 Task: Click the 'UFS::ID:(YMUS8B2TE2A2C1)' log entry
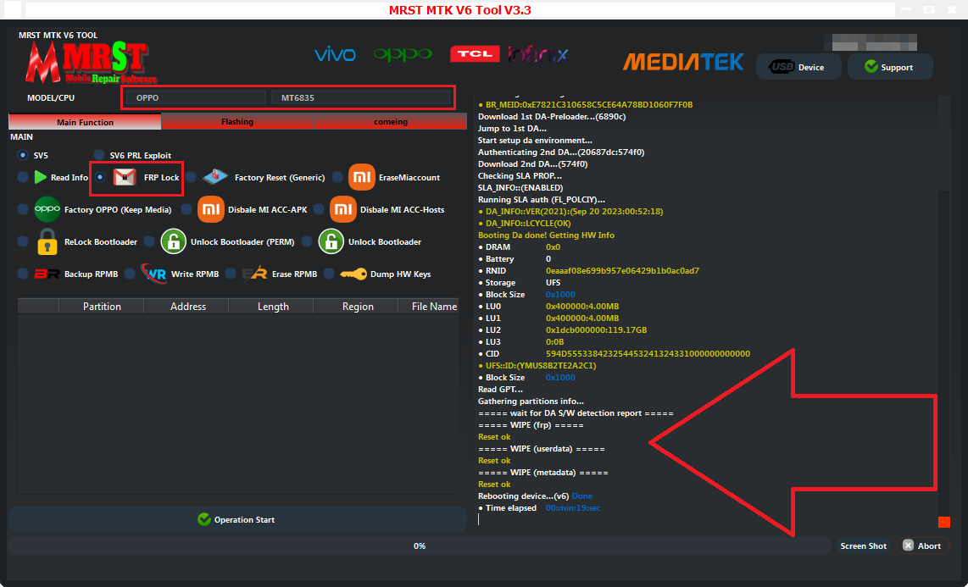pyautogui.click(x=537, y=366)
